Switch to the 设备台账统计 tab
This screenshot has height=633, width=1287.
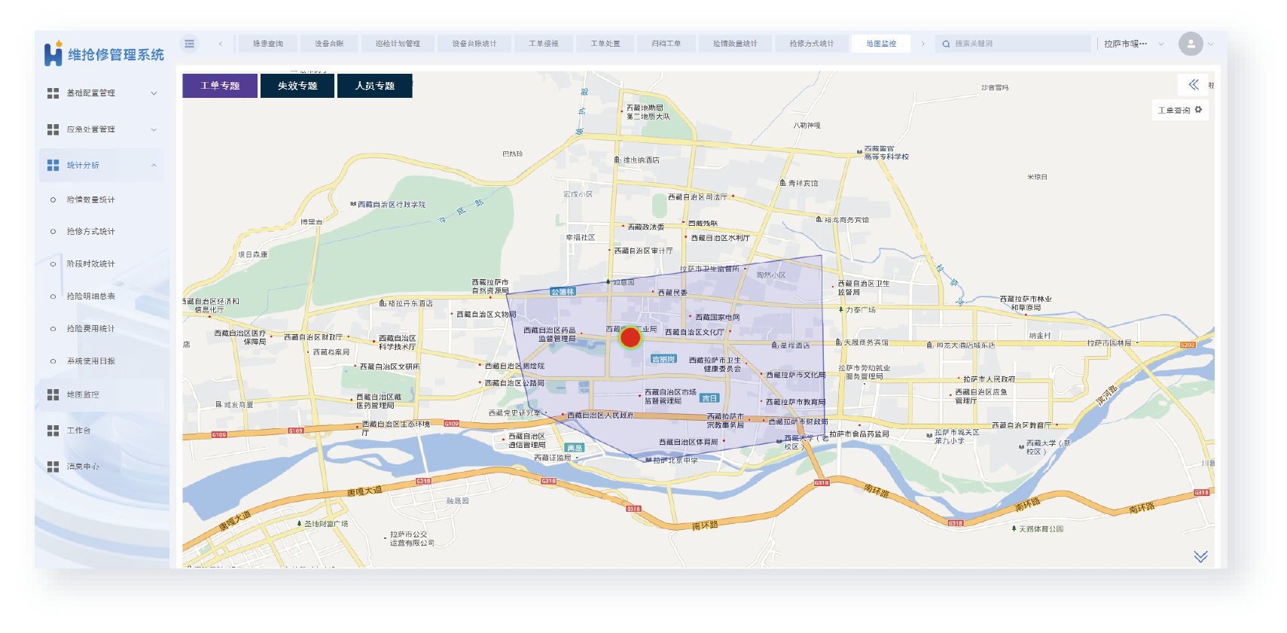click(x=474, y=44)
